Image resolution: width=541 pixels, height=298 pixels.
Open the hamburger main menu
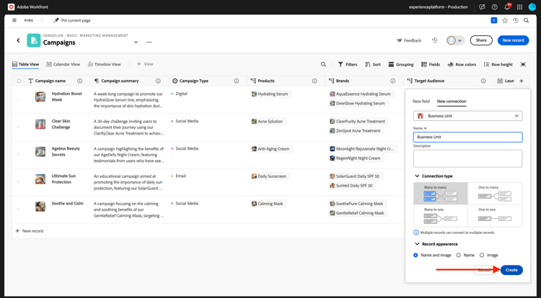point(14,20)
